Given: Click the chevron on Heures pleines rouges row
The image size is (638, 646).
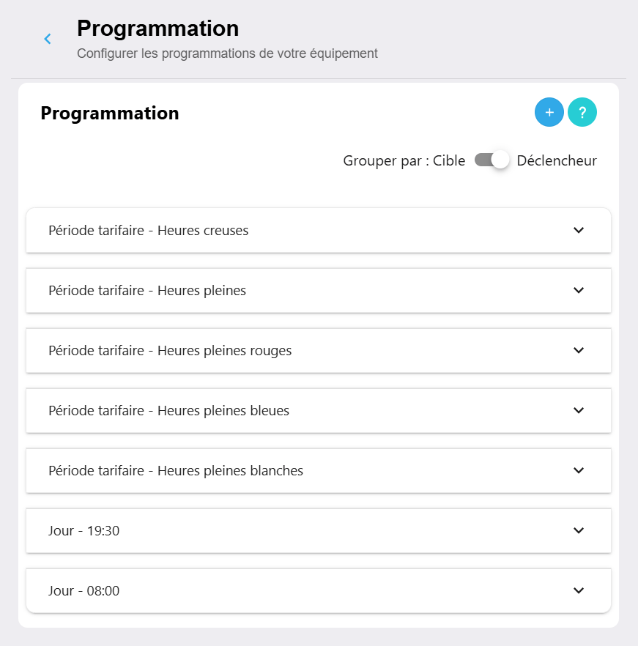Looking at the screenshot, I should [x=578, y=350].
